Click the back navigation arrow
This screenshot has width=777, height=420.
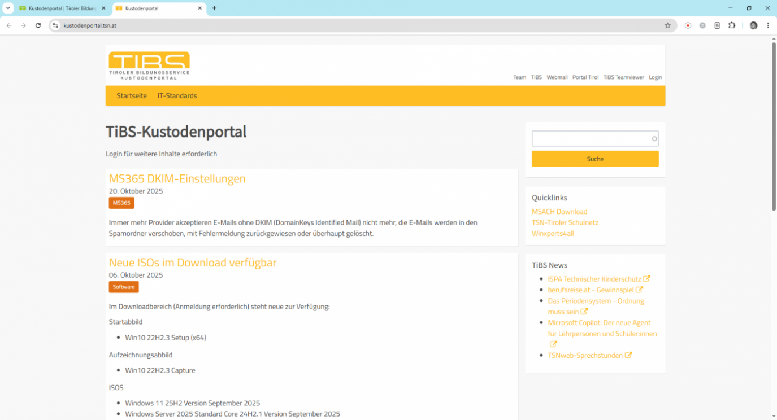click(8, 25)
